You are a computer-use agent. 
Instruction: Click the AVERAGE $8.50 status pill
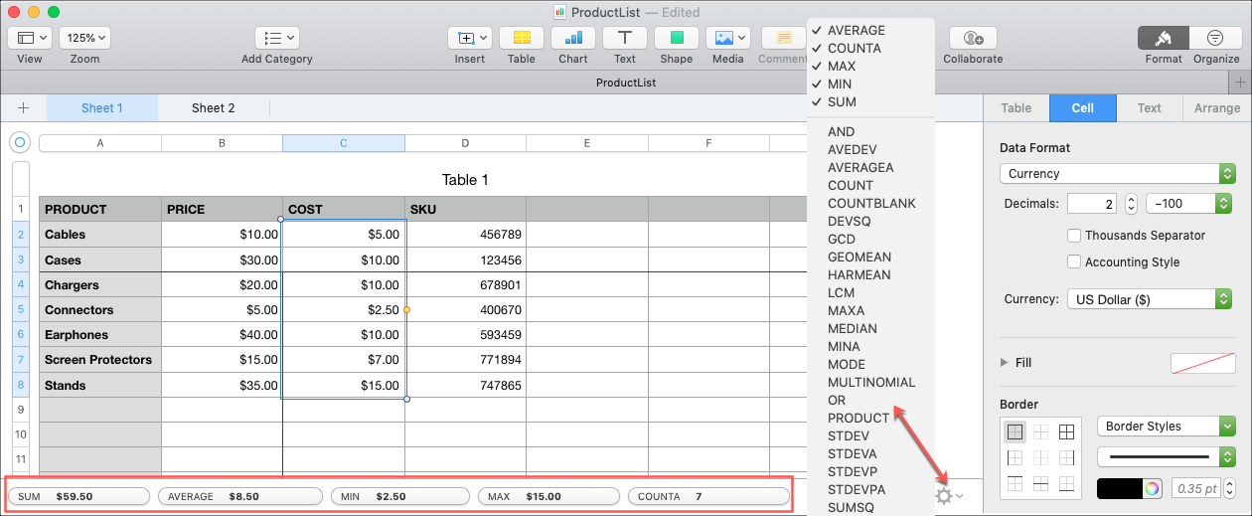pos(240,495)
